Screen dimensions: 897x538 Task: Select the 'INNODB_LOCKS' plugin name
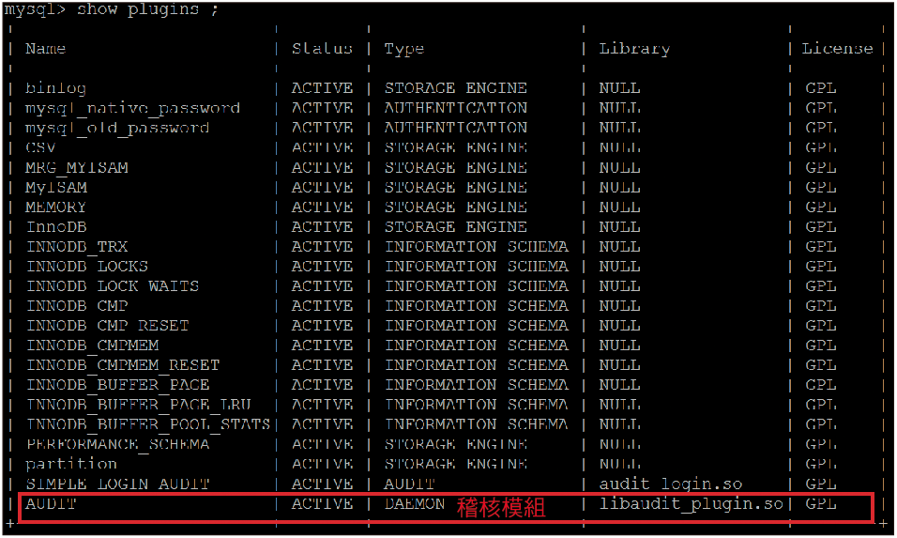[x=87, y=267]
